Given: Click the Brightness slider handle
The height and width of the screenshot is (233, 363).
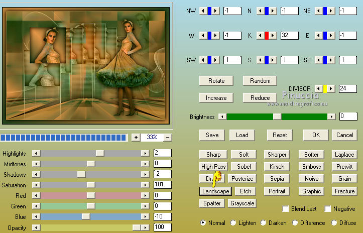Looking at the screenshot, I should pyautogui.click(x=277, y=117).
